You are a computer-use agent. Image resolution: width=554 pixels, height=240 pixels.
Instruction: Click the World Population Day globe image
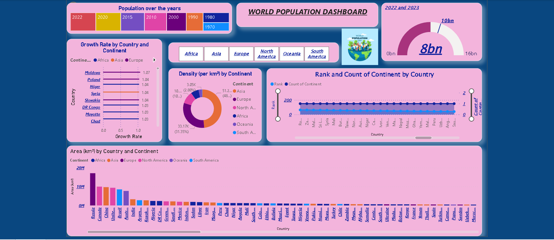pos(359,47)
